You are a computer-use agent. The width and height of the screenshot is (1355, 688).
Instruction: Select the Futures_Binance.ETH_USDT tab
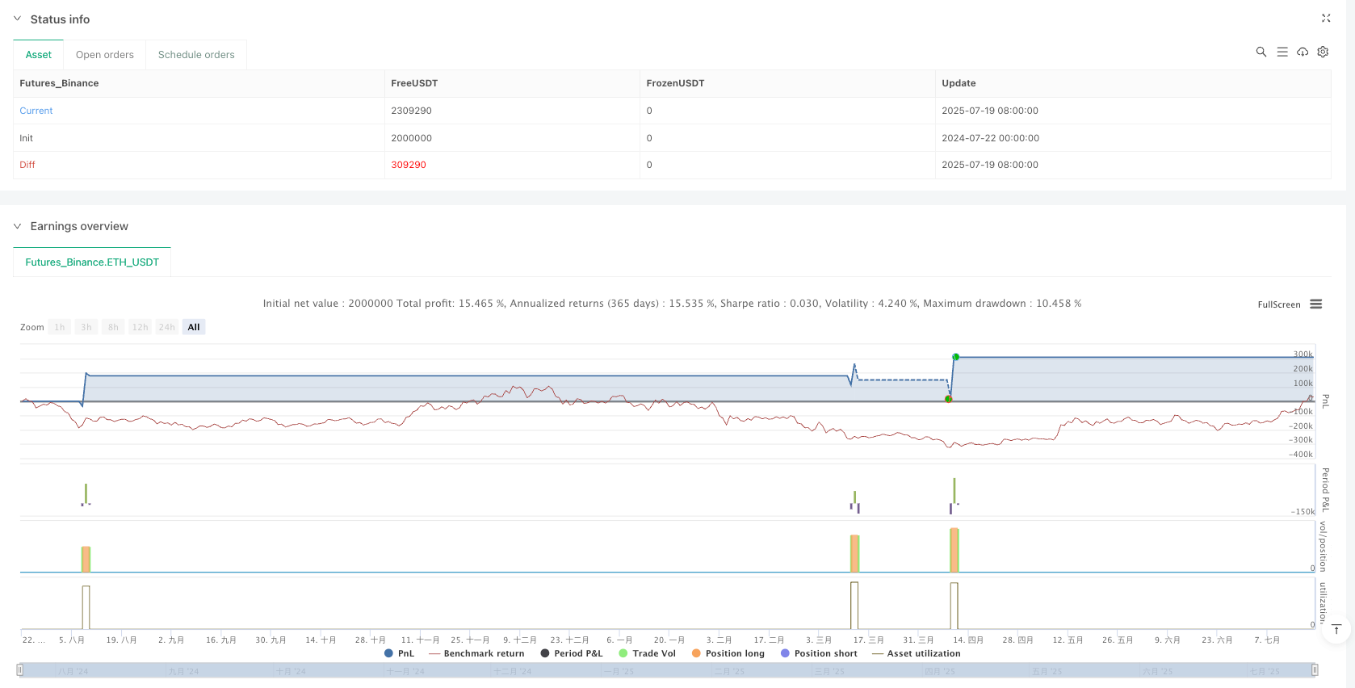point(92,262)
